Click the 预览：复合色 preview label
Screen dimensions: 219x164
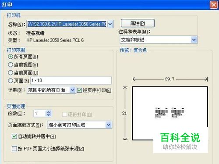point(133,50)
